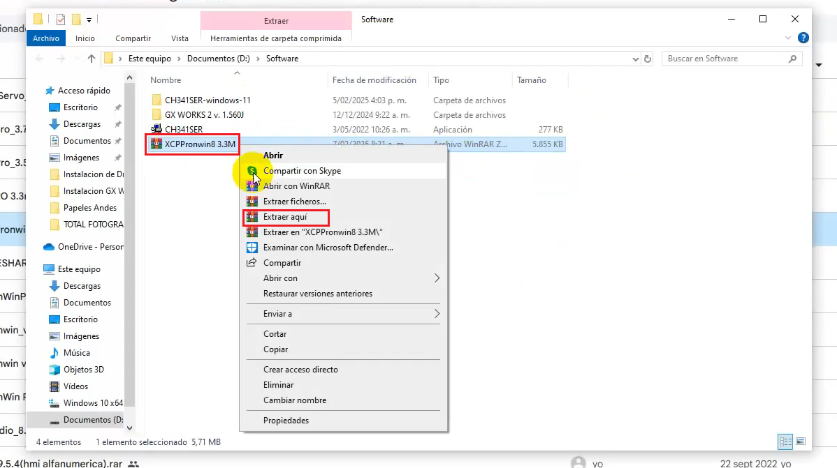Open Explorer help question mark icon
This screenshot has height=468, width=837.
click(803, 38)
